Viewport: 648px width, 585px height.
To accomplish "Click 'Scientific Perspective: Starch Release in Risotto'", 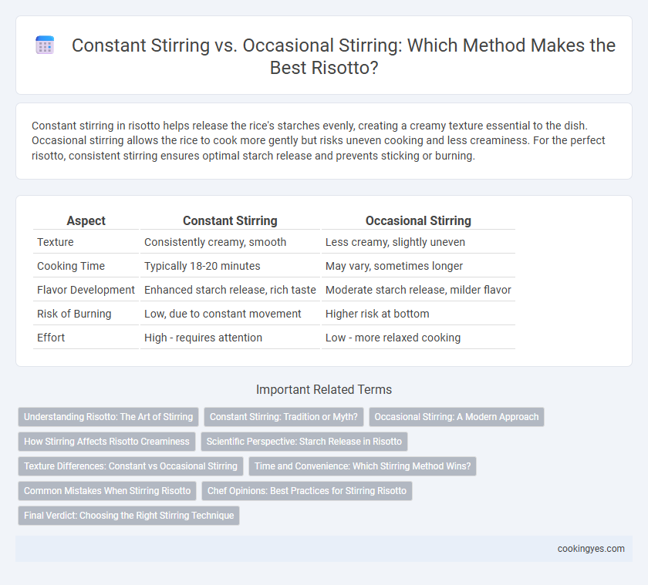I will coord(304,442).
